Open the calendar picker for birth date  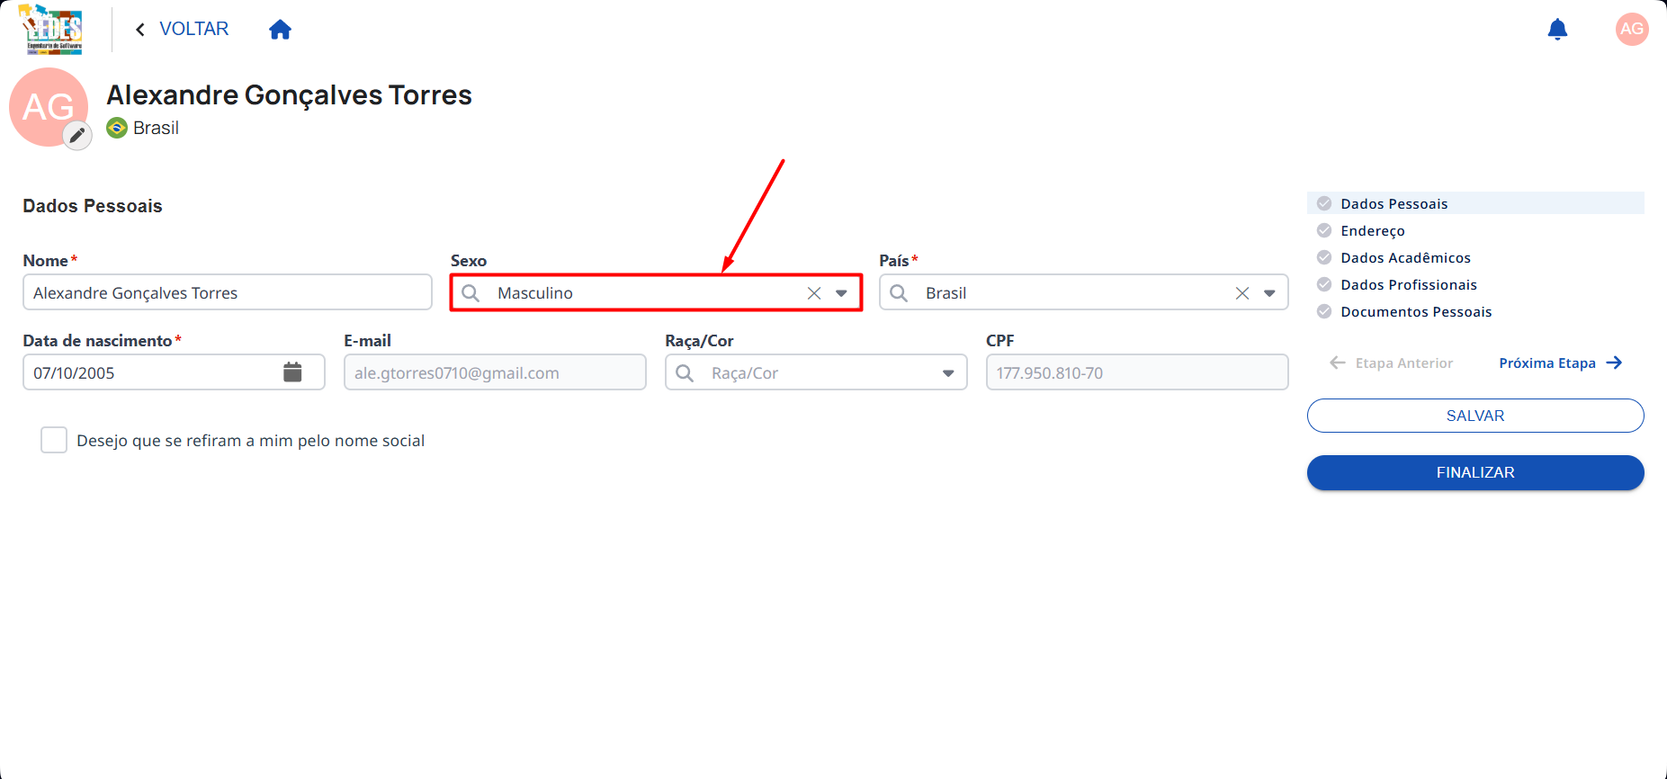tap(292, 372)
